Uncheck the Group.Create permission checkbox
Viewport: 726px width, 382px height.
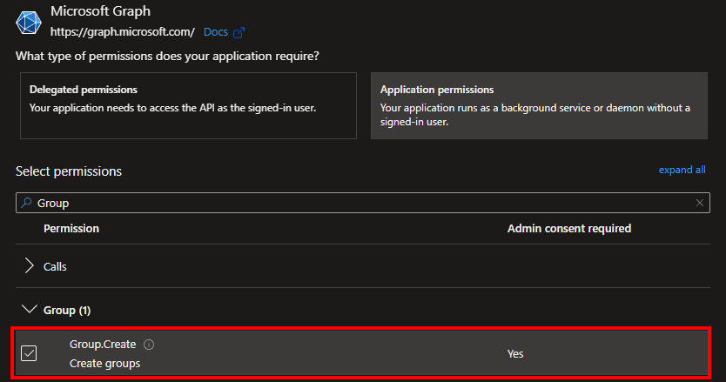click(29, 353)
